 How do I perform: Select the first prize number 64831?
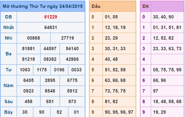[x=51, y=28]
